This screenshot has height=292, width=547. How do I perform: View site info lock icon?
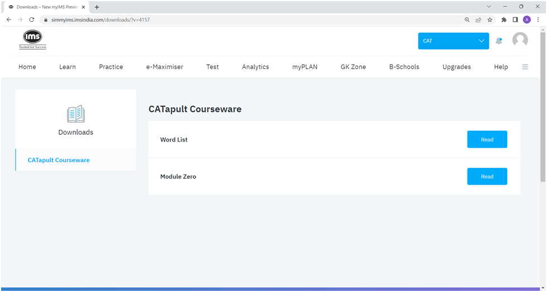(45, 20)
